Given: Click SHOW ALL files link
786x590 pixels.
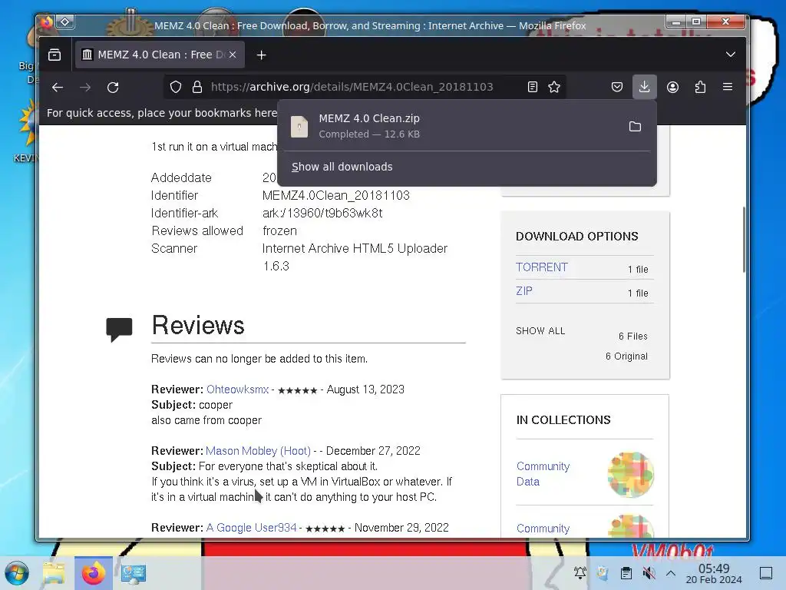Looking at the screenshot, I should tap(540, 330).
